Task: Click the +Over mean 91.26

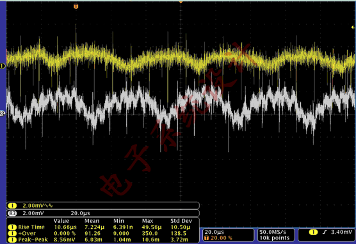Action: click(92, 233)
